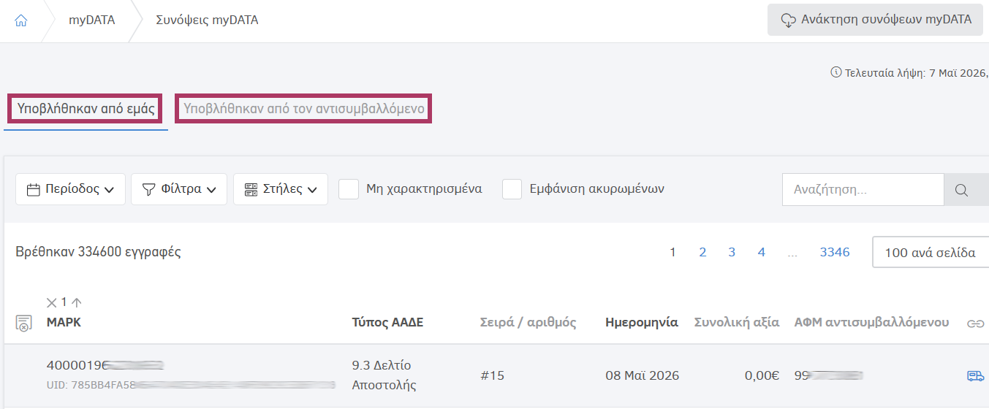Jump to last page 3346

click(x=835, y=253)
